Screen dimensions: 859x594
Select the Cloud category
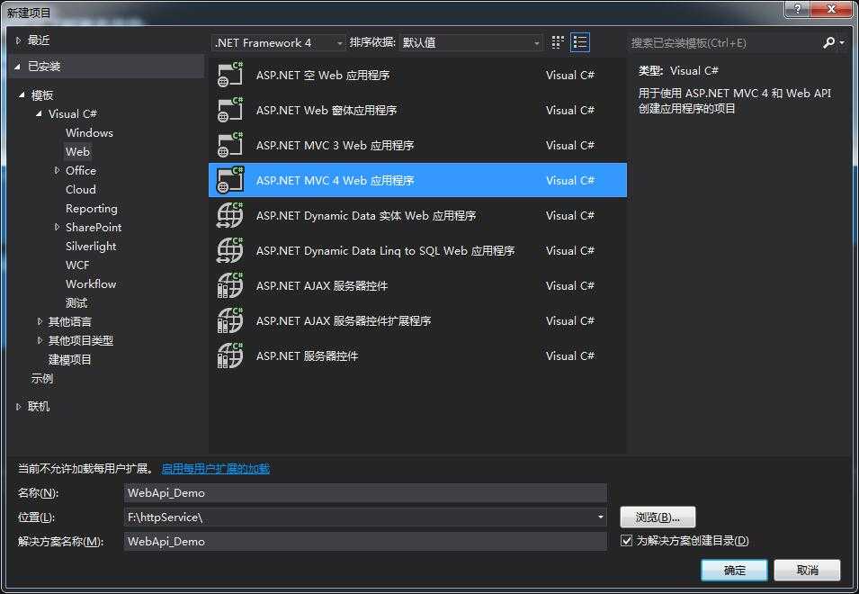tap(81, 190)
